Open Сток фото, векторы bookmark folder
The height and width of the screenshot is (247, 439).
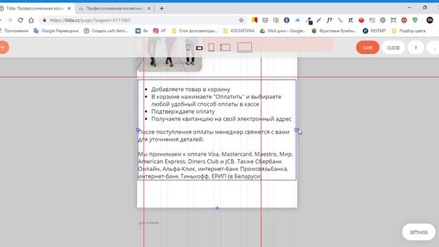(195, 31)
